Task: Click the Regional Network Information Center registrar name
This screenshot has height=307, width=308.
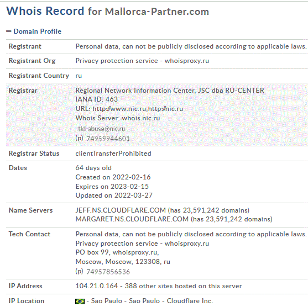Action: click(x=170, y=91)
